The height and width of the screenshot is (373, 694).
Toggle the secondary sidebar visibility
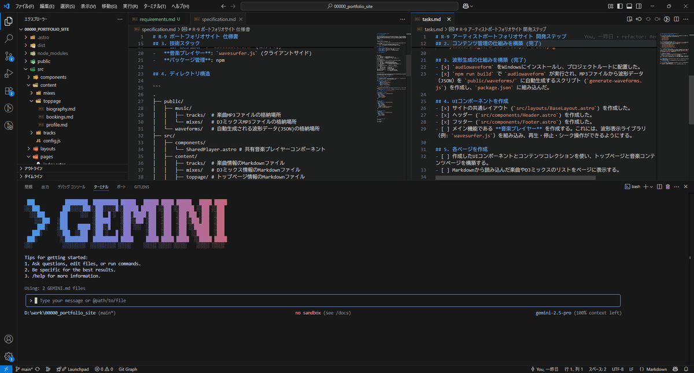coord(638,6)
